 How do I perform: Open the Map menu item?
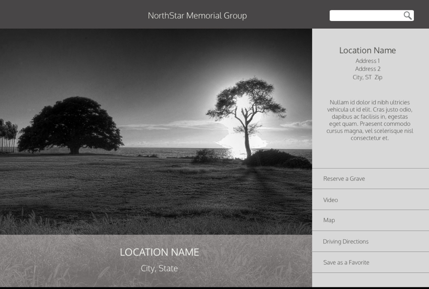pyautogui.click(x=329, y=220)
